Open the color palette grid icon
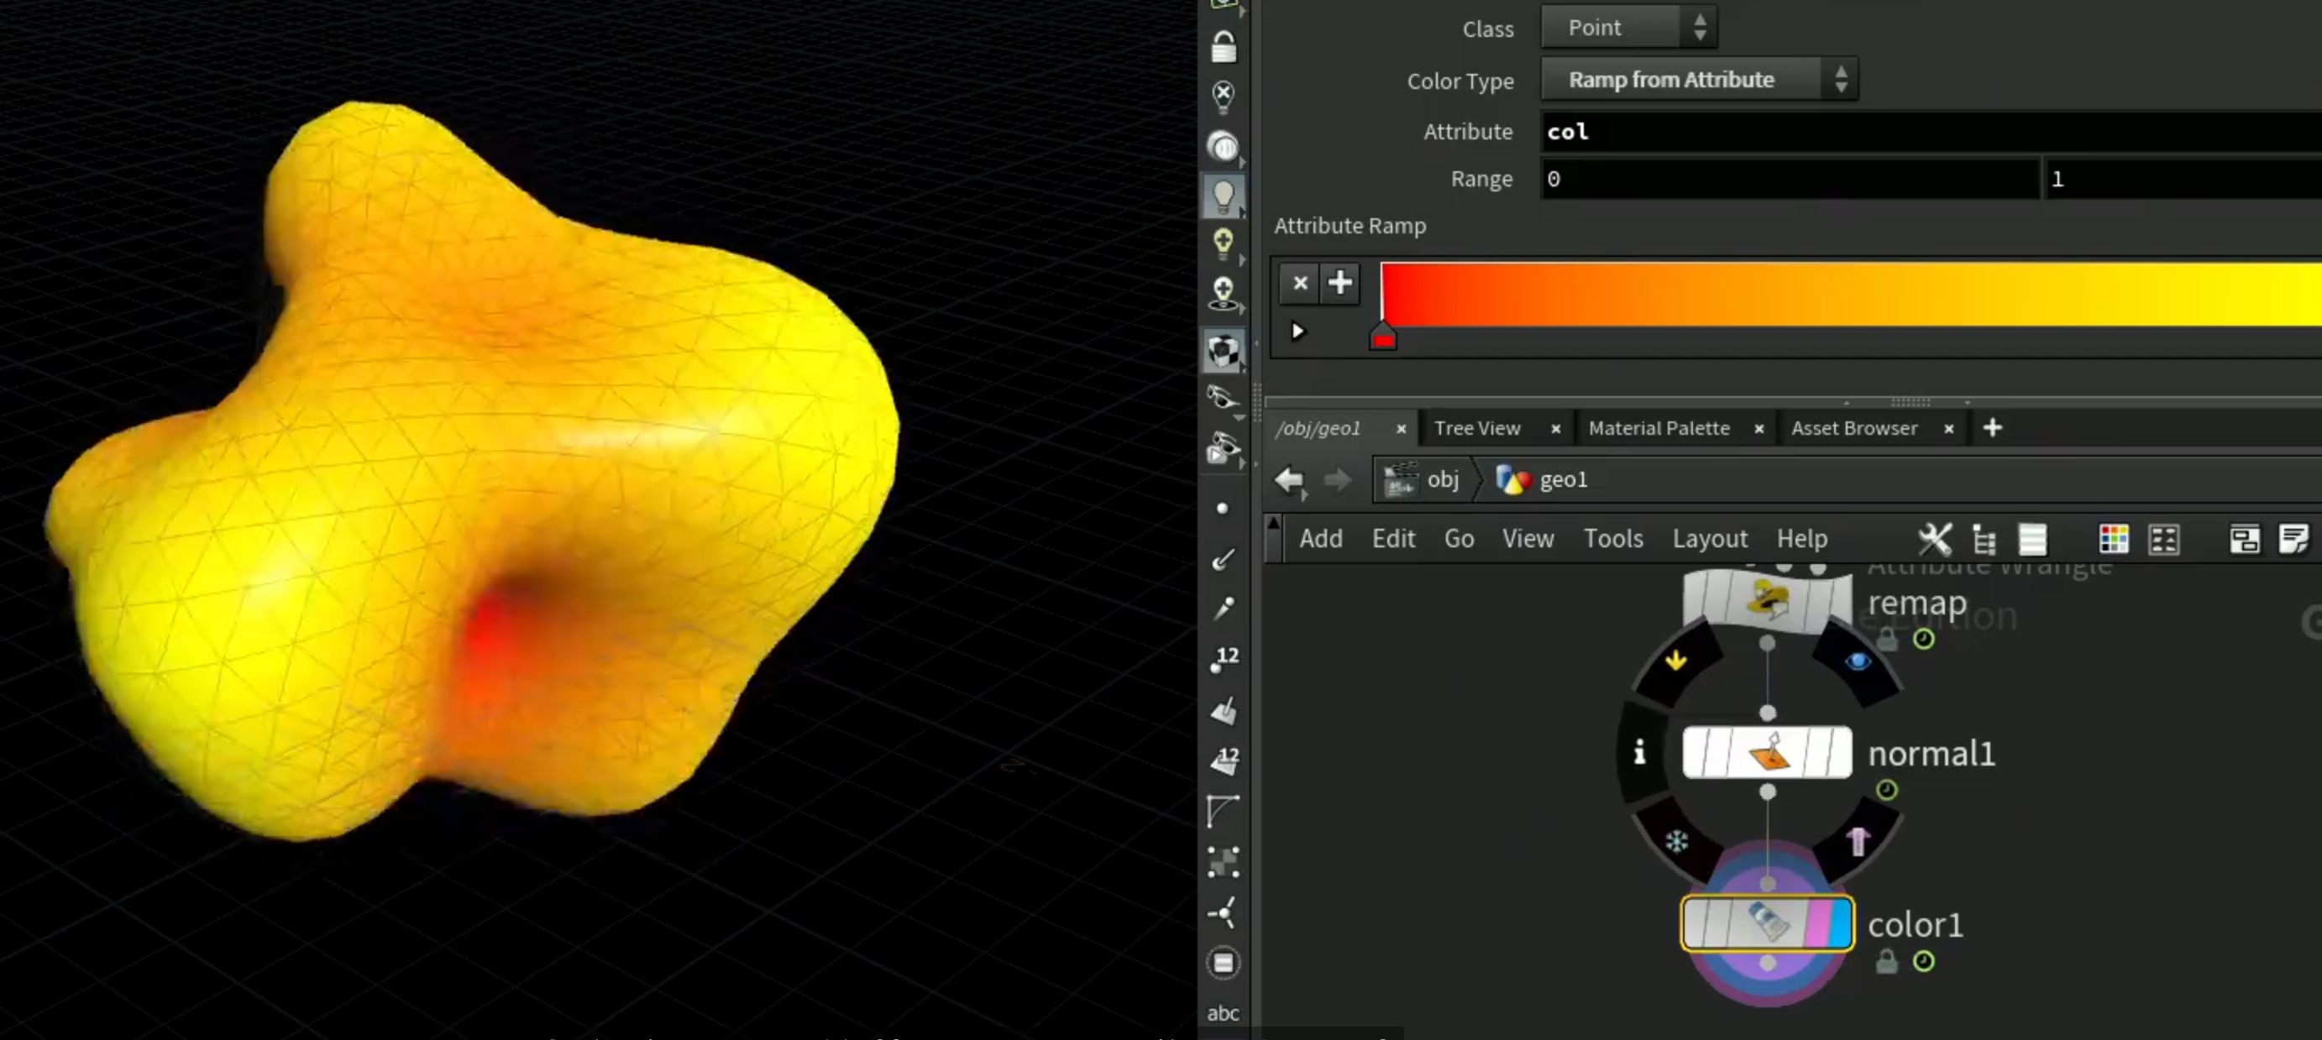Image resolution: width=2322 pixels, height=1040 pixels. [x=2113, y=540]
